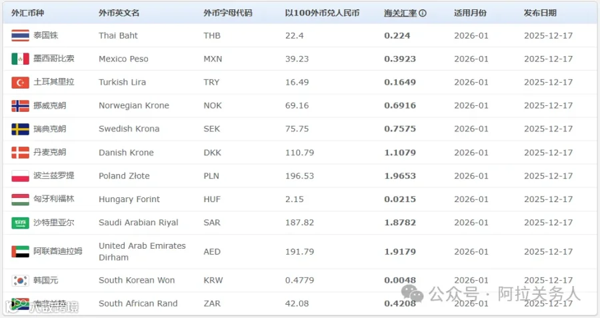
Task: Click the Mexico flag icon
Action: 20,59
